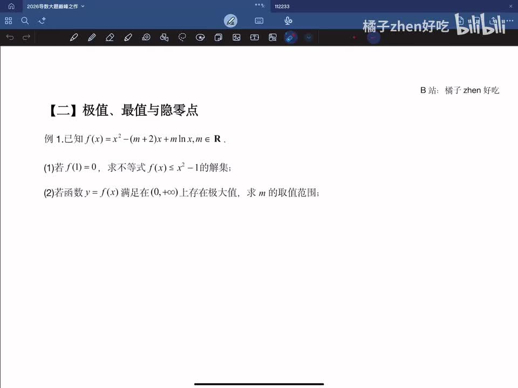The image size is (518, 388).
Task: Redo the last undone action
Action: point(26,37)
